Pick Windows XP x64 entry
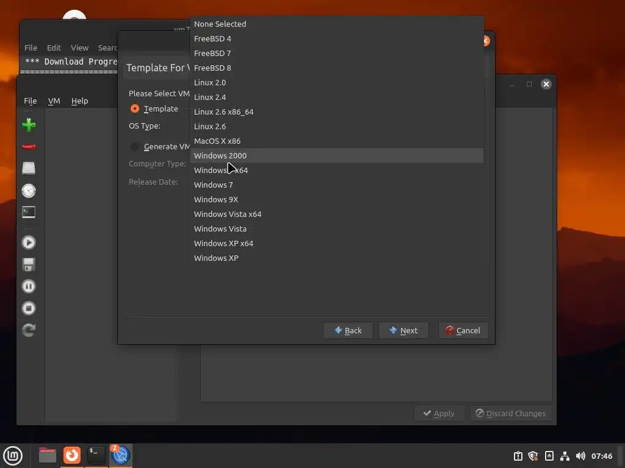The height and width of the screenshot is (468, 625). click(337, 244)
